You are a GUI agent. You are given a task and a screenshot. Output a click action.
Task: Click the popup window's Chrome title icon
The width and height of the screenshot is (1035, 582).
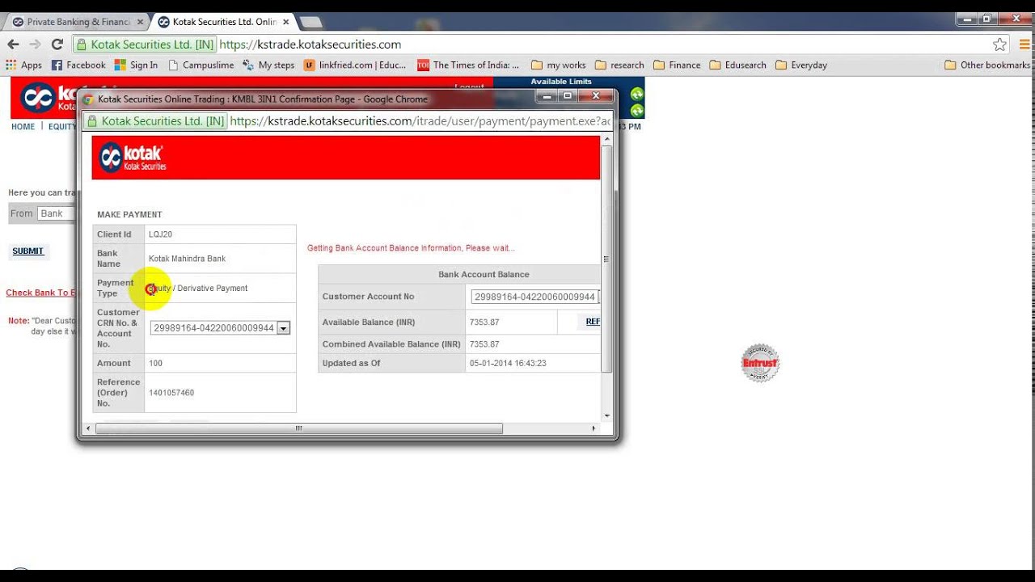pyautogui.click(x=89, y=99)
